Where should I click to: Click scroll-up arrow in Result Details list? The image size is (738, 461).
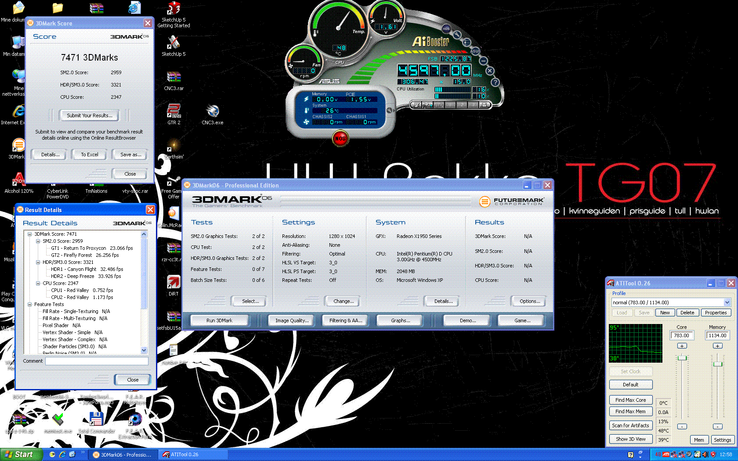pyautogui.click(x=144, y=234)
